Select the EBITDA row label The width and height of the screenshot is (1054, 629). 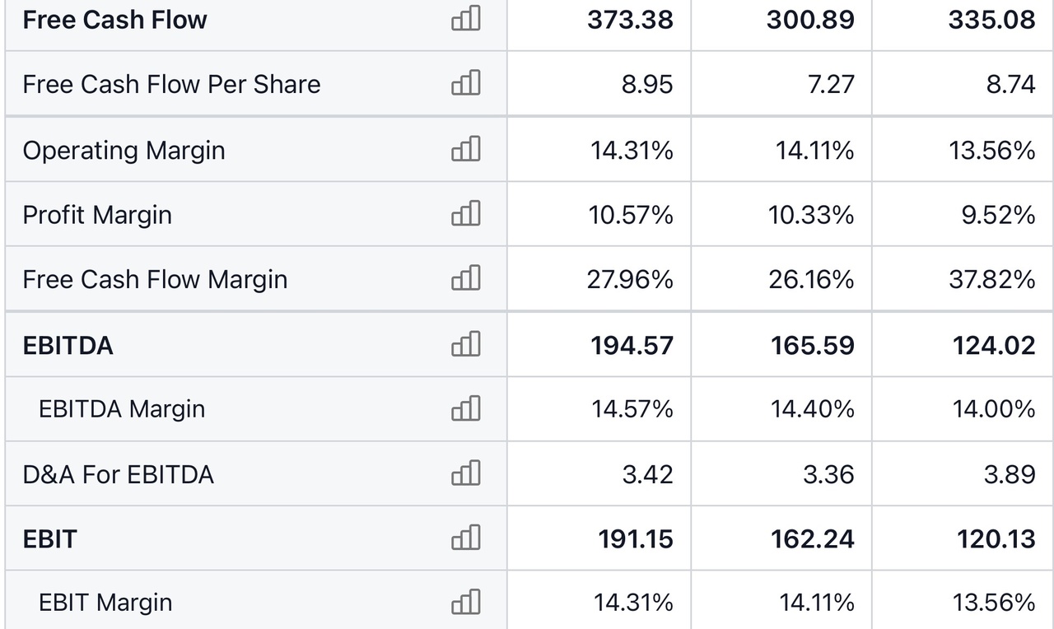pyautogui.click(x=68, y=346)
